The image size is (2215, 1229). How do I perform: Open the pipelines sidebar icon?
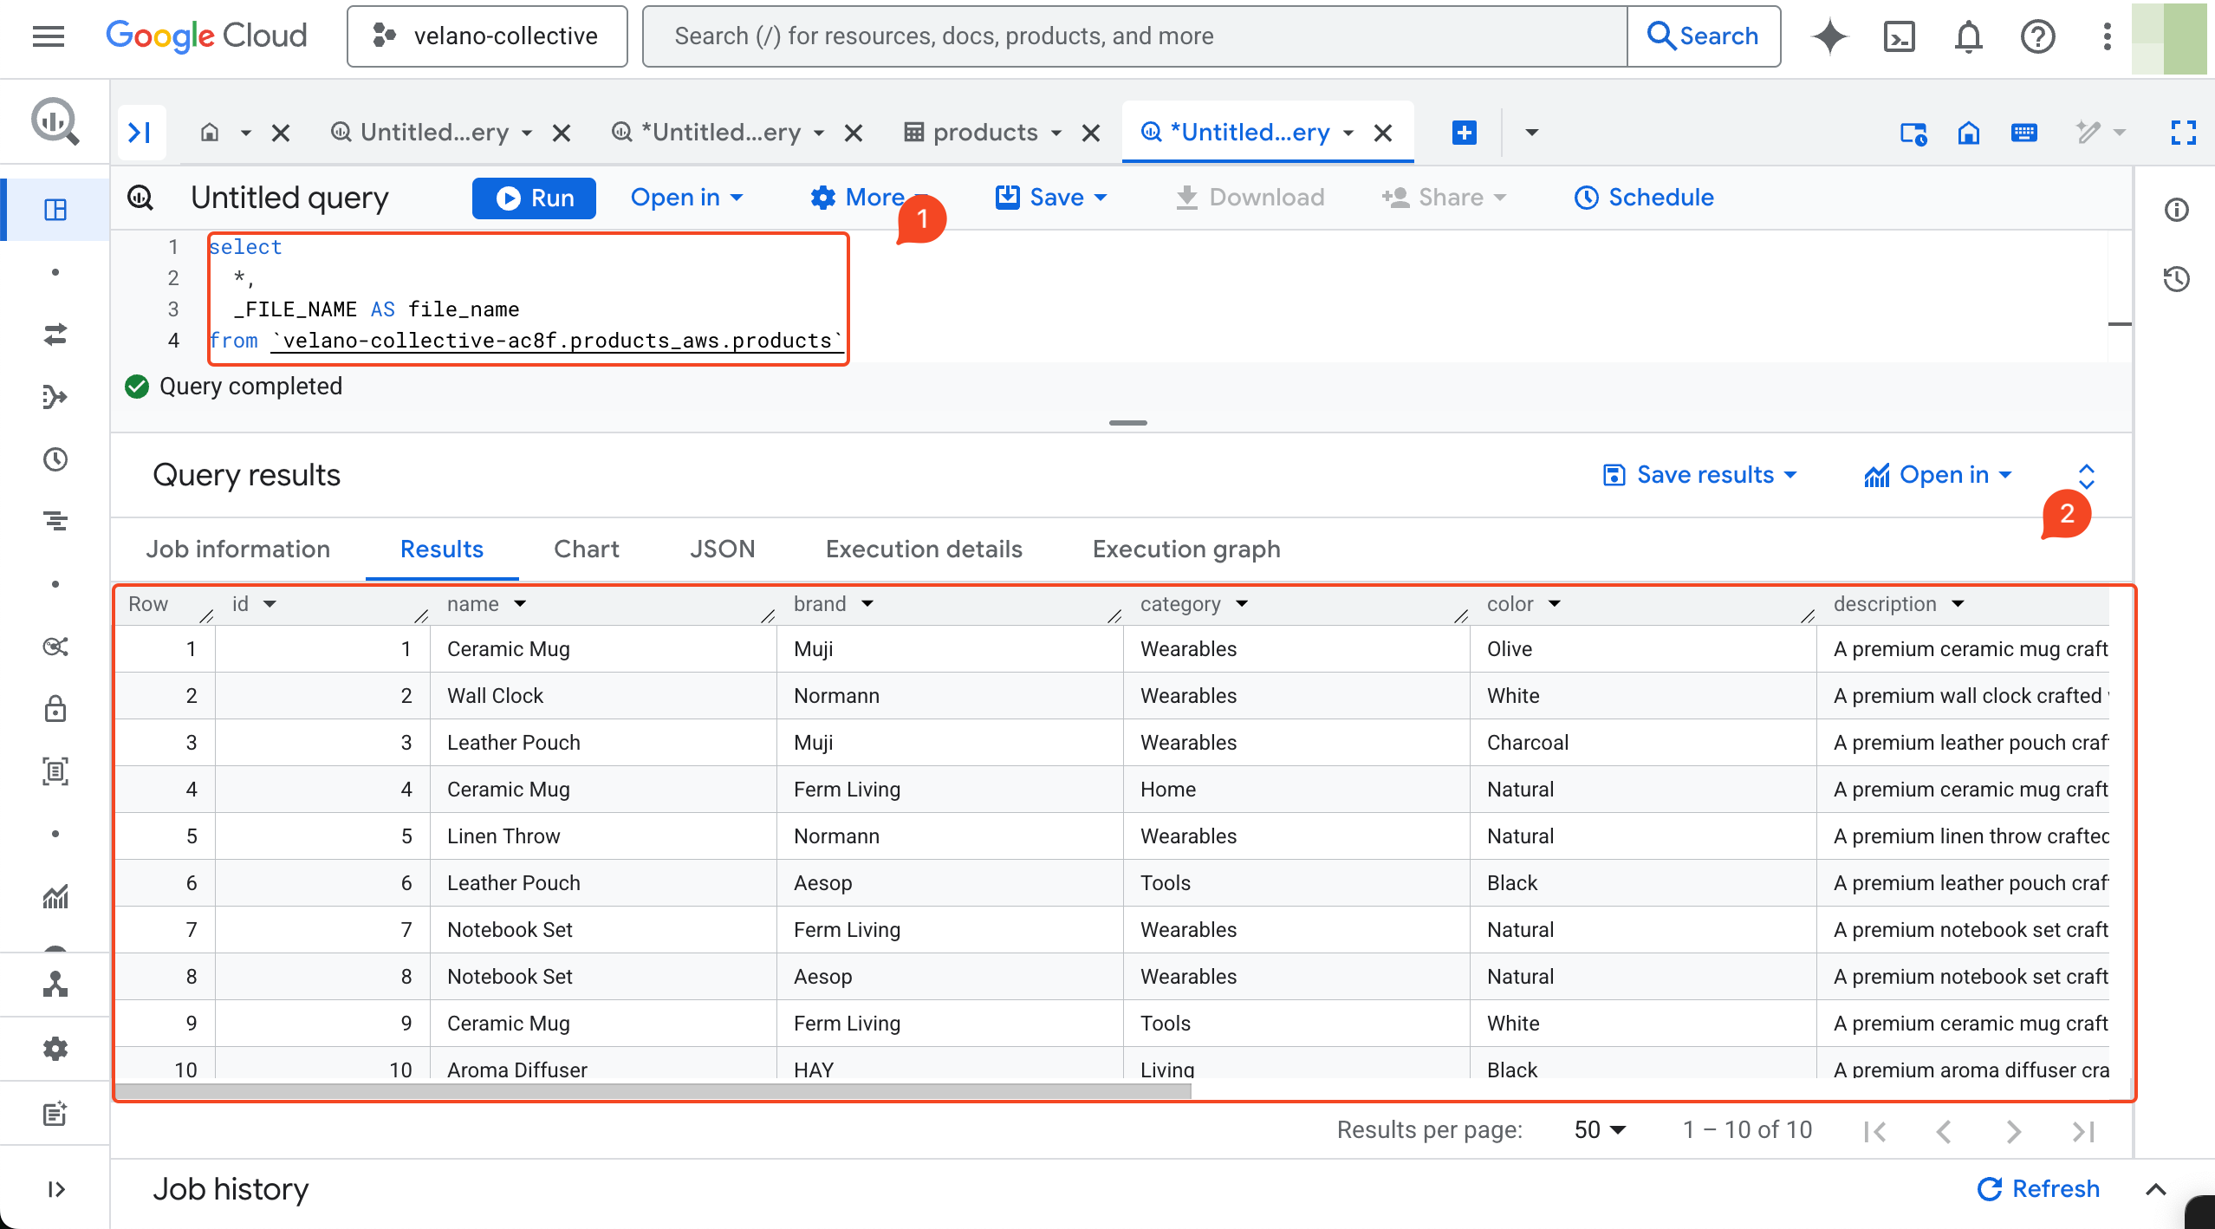pyautogui.click(x=55, y=397)
